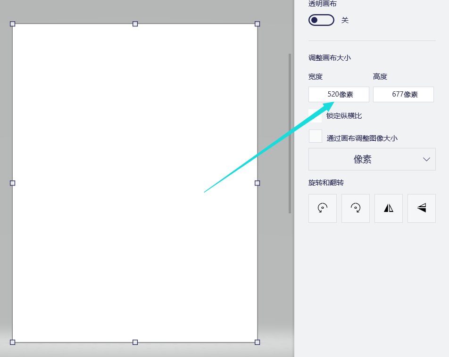Click the right-middle canvas resize handle
This screenshot has height=357, width=449.
(x=257, y=183)
